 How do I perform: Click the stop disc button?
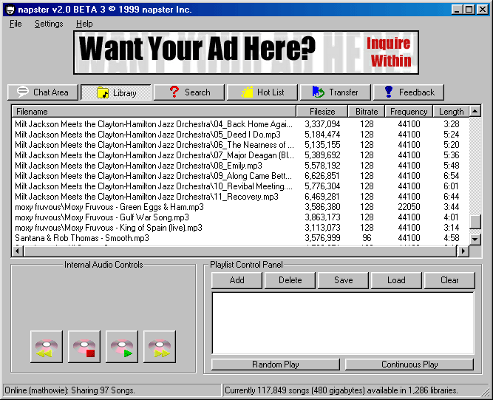pos(84,347)
